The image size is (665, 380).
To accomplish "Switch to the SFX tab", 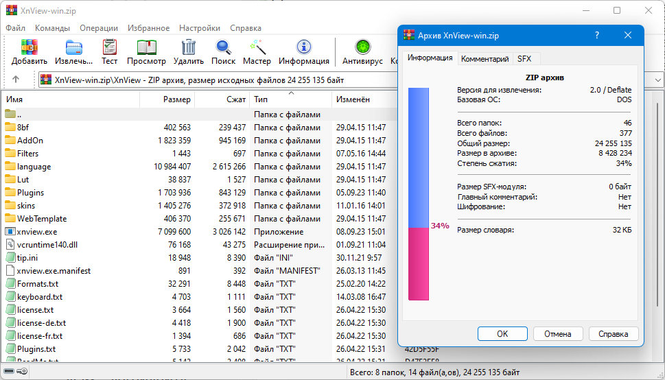I will click(x=524, y=59).
